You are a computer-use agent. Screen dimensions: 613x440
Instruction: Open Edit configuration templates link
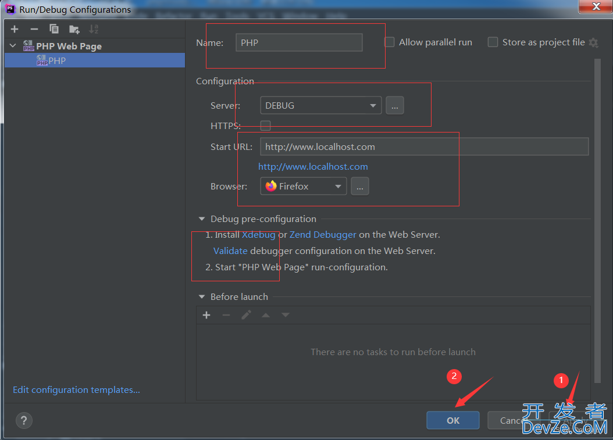[x=76, y=389]
